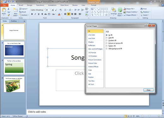
Task: Expand the Section dropdown
Action: pyautogui.click(x=24, y=15)
